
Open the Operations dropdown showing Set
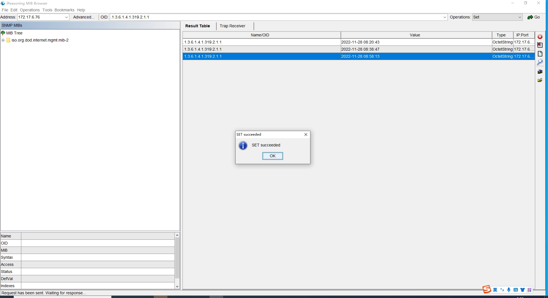tap(519, 17)
